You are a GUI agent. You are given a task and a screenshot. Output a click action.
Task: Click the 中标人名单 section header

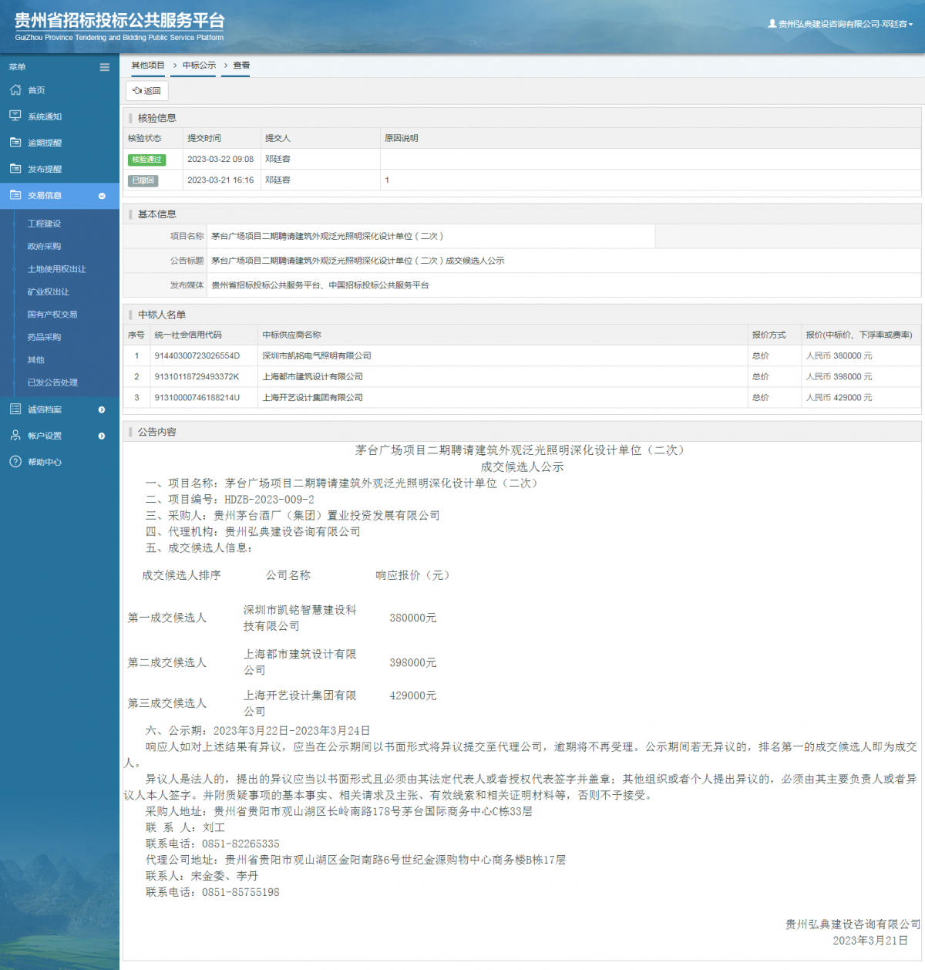click(162, 315)
